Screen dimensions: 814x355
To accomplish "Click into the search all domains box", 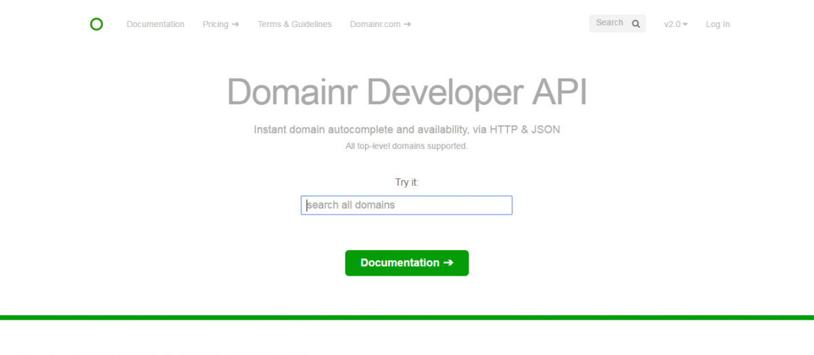I will click(x=406, y=205).
